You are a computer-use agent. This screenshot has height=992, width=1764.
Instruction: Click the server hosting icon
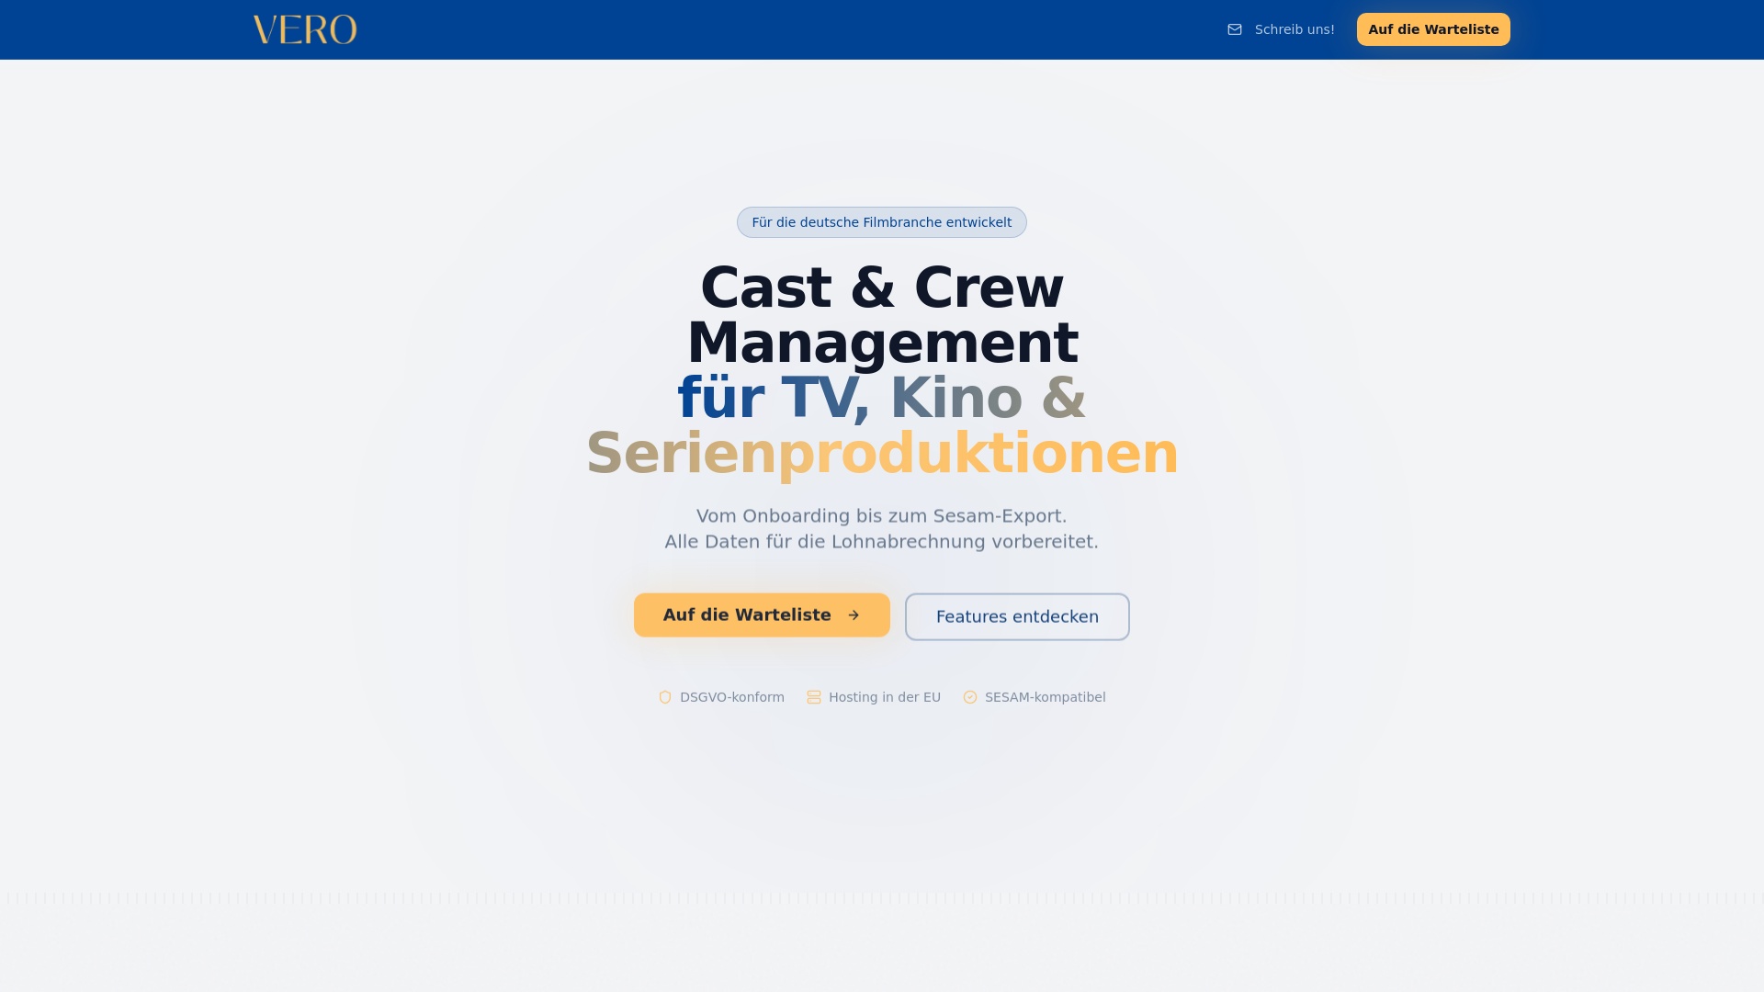pyautogui.click(x=814, y=697)
